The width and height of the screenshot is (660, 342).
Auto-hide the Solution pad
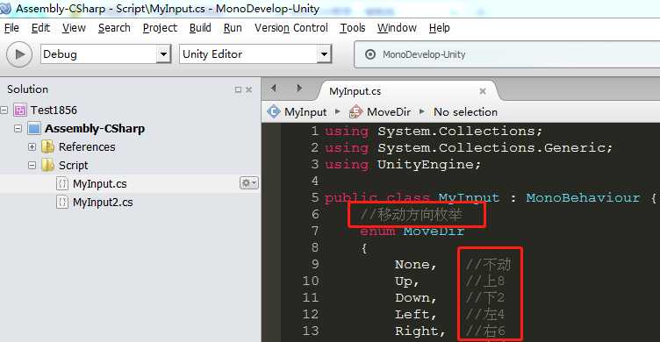(238, 89)
